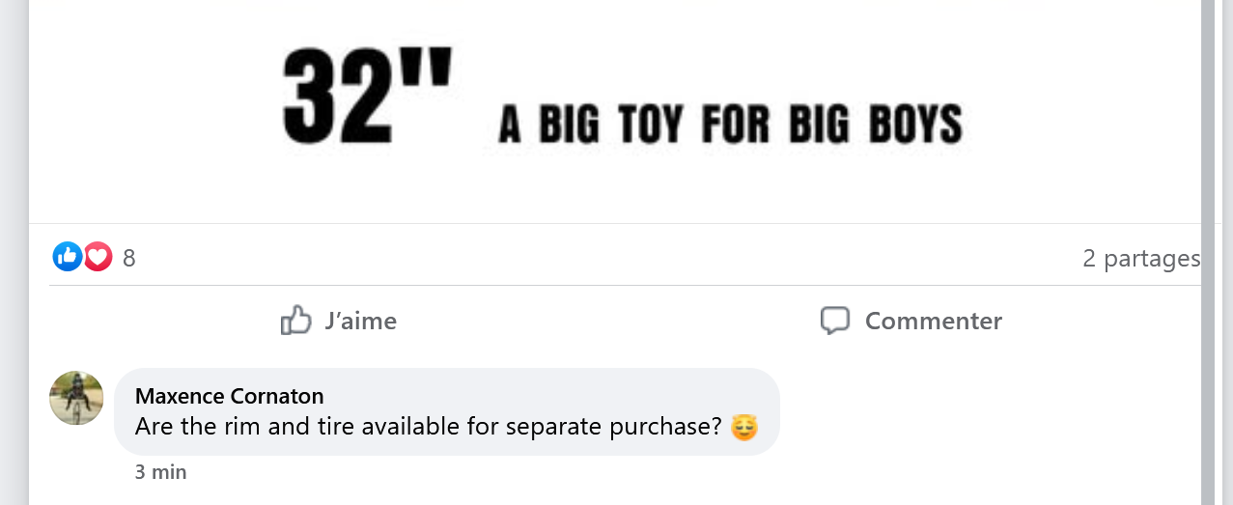Click the grey page margin at the left
Viewport: 1233px width, 505px height.
pos(14,252)
